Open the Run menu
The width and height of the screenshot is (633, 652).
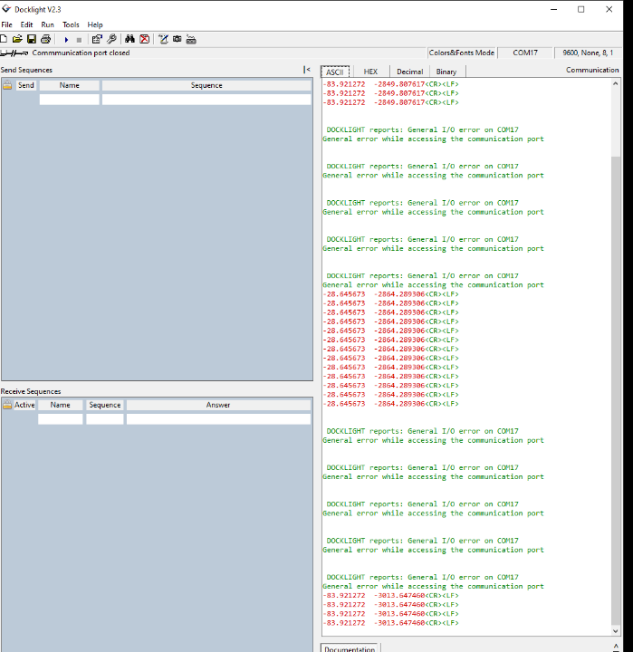[47, 24]
